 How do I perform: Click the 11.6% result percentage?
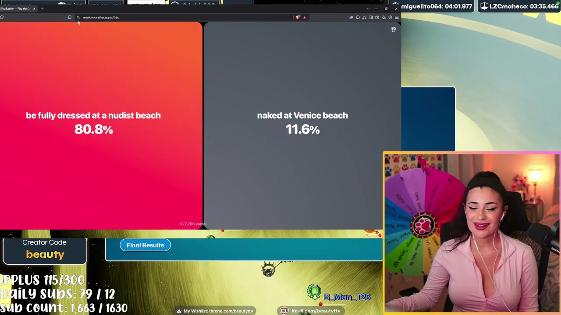302,129
